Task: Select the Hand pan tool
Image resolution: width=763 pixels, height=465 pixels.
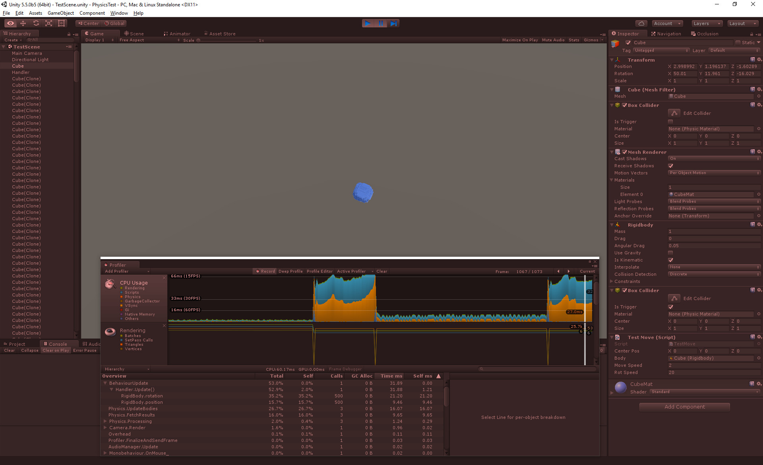Action: coord(10,23)
